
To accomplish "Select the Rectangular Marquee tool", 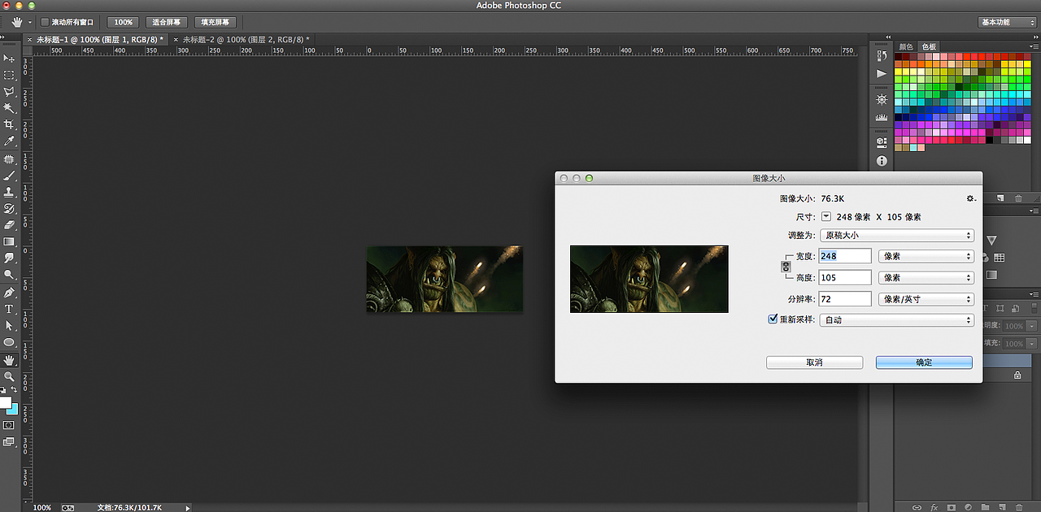I will point(9,75).
